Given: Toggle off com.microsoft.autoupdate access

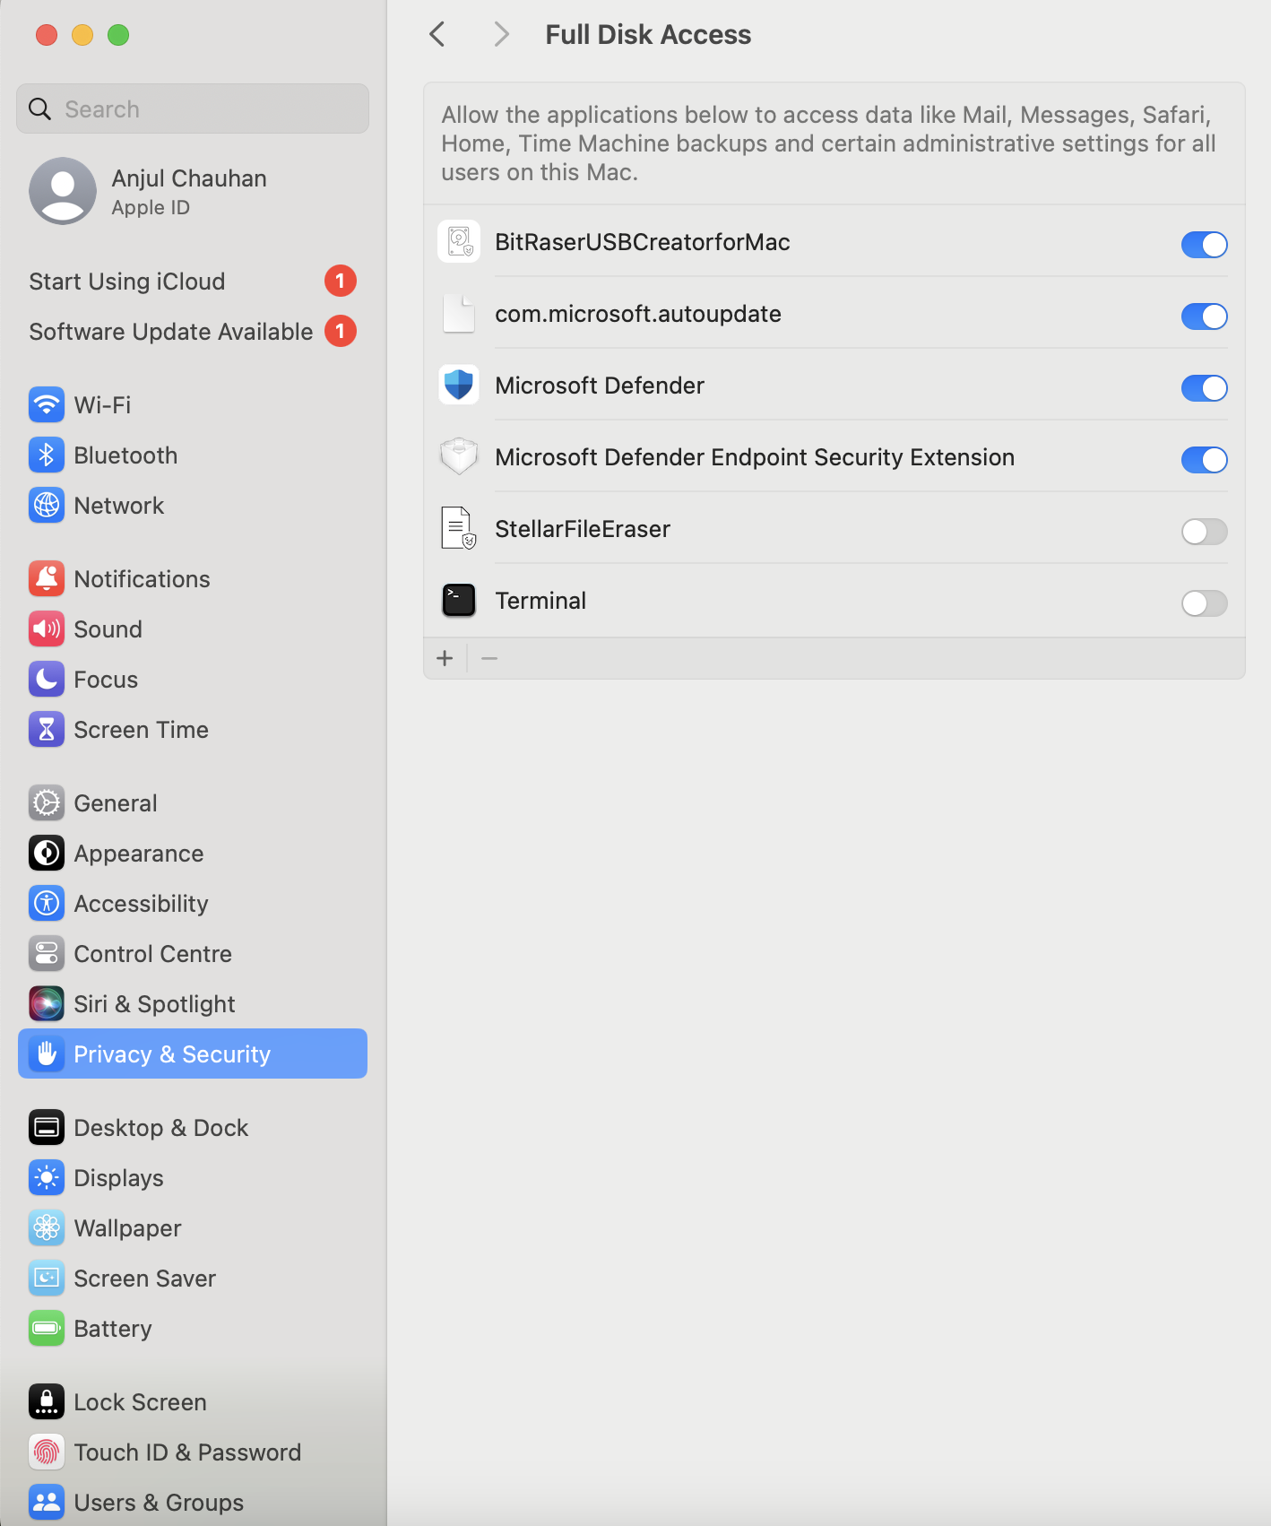Looking at the screenshot, I should [x=1204, y=316].
